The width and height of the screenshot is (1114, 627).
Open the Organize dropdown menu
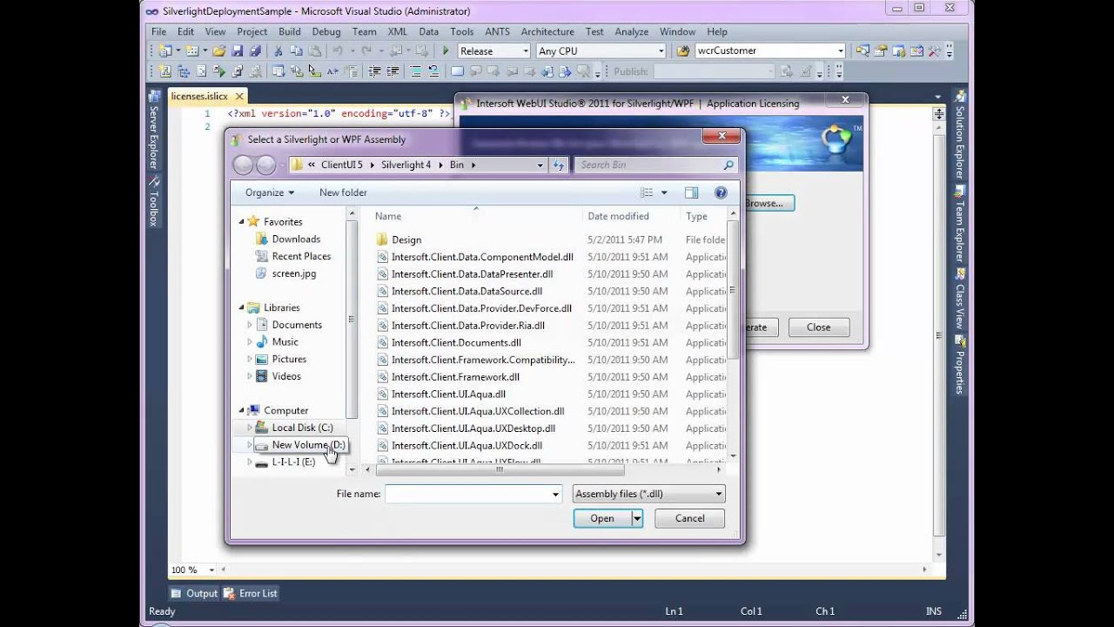pos(270,192)
